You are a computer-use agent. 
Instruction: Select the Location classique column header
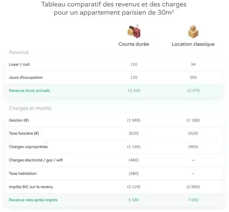pos(193,44)
